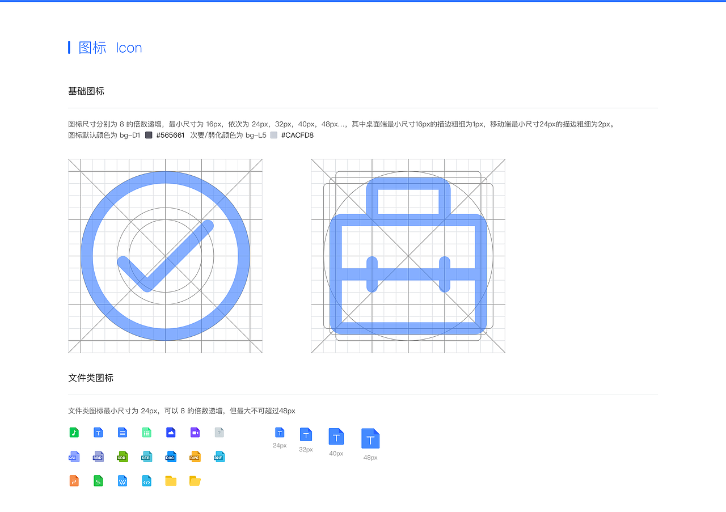726x512 pixels.
Task: Click the open folder icon
Action: [x=195, y=481]
